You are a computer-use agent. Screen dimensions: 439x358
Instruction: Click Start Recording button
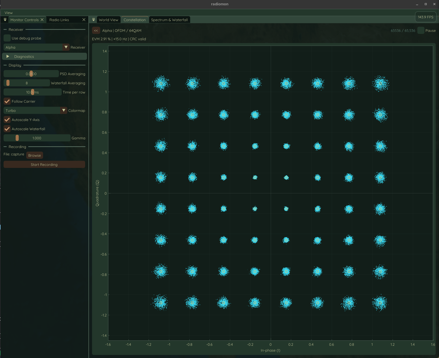pyautogui.click(x=44, y=165)
